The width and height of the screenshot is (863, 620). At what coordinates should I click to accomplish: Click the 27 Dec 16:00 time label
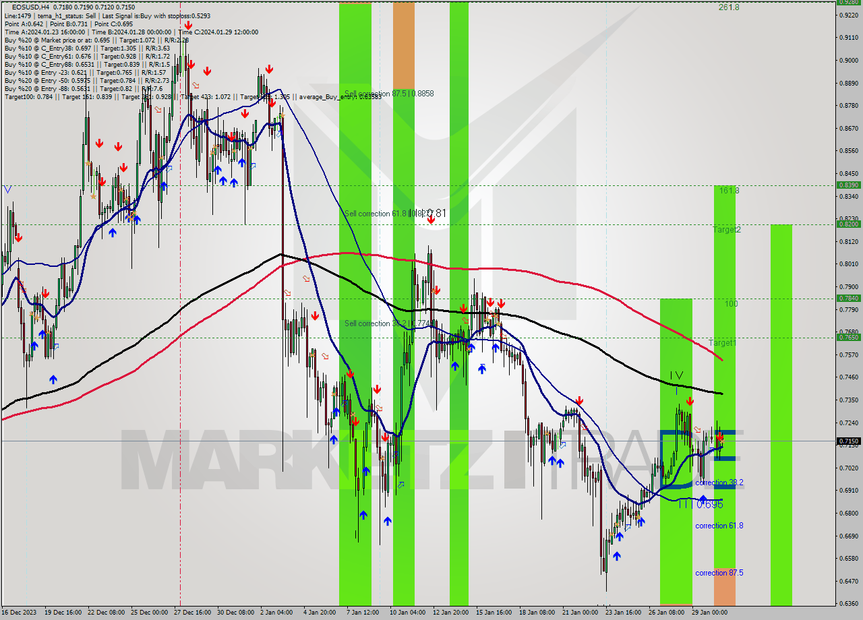[x=192, y=613]
